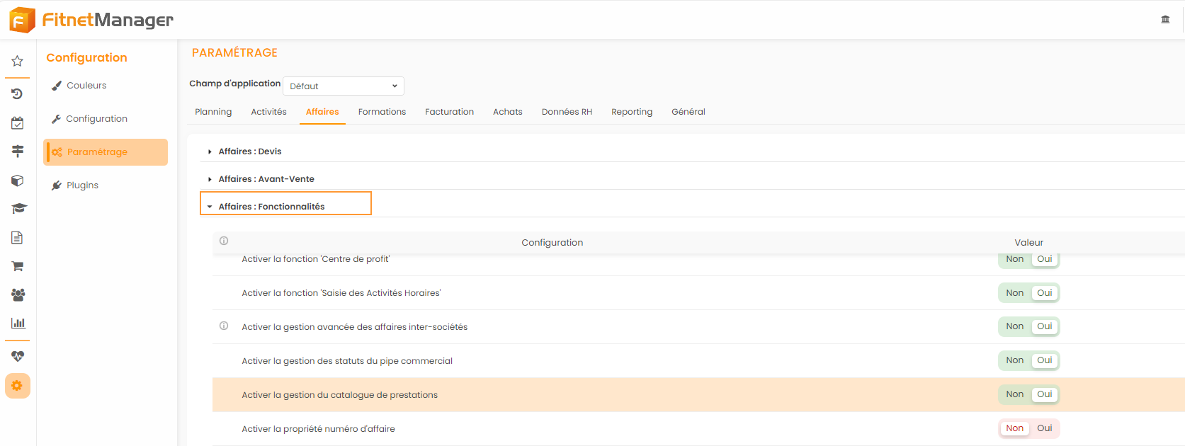The image size is (1185, 446).
Task: Click the favorites star icon in sidebar
Action: coord(18,62)
